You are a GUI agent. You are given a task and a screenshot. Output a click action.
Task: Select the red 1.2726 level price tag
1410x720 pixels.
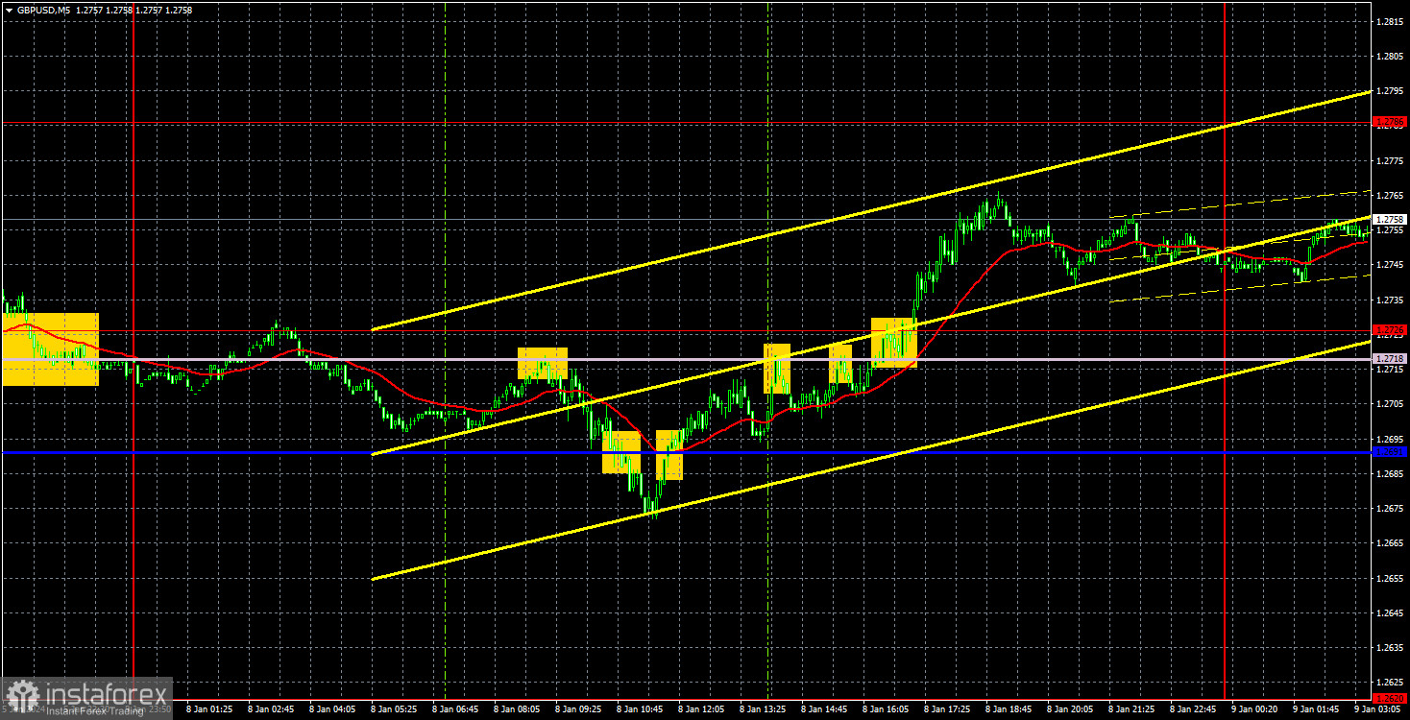coord(1390,330)
